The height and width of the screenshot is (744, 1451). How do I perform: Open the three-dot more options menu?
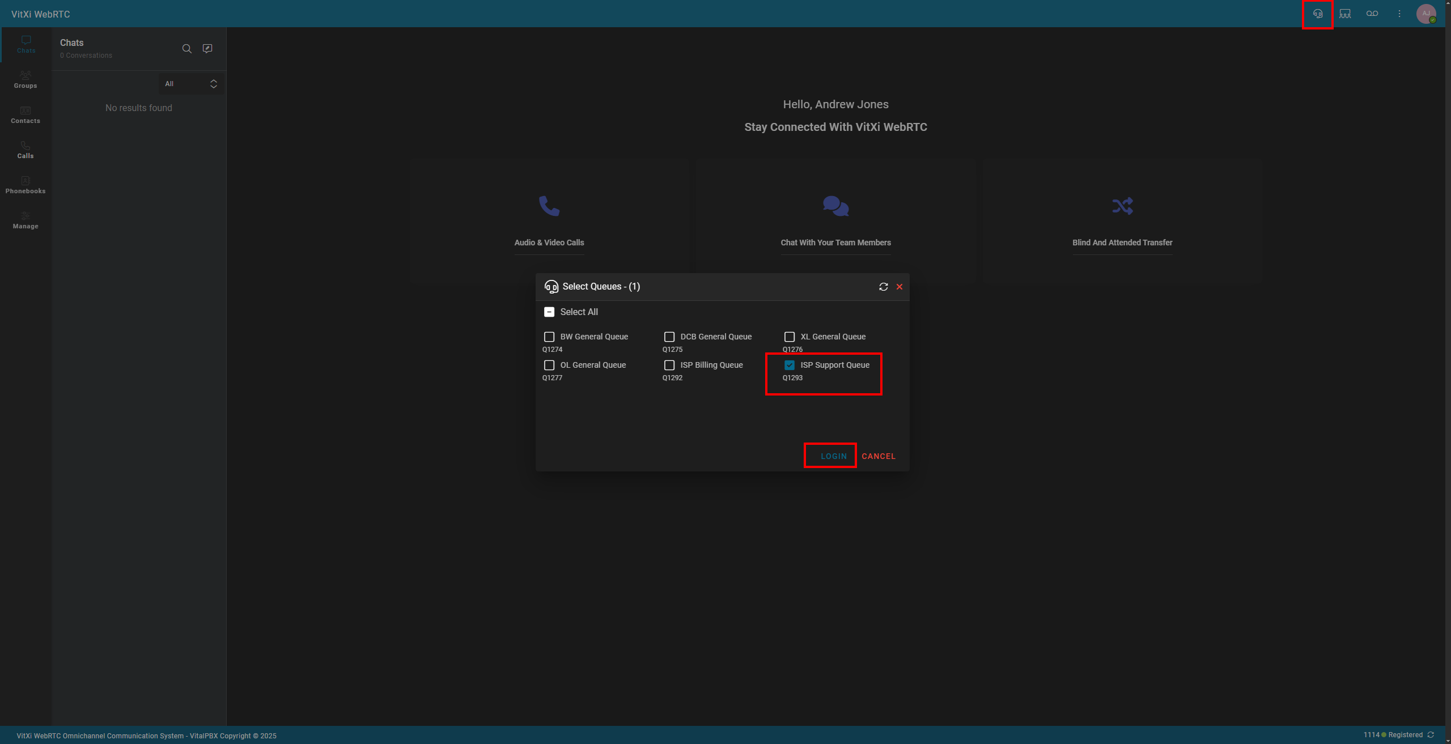[1399, 14]
